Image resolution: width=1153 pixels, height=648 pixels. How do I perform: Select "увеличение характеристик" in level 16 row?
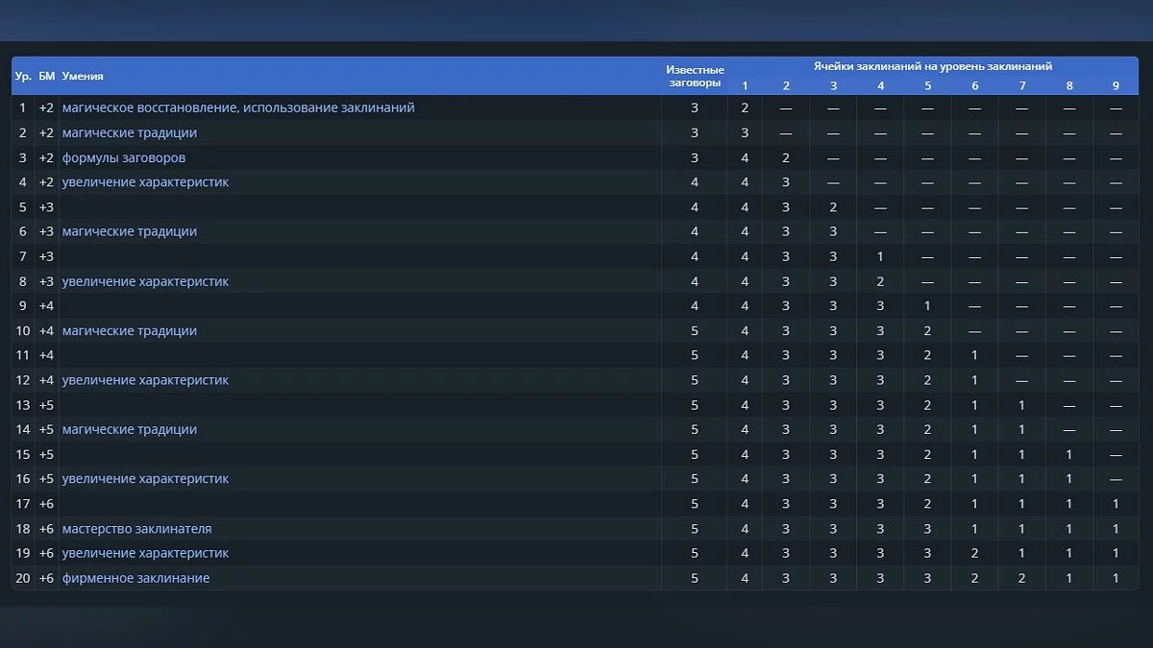(x=145, y=479)
